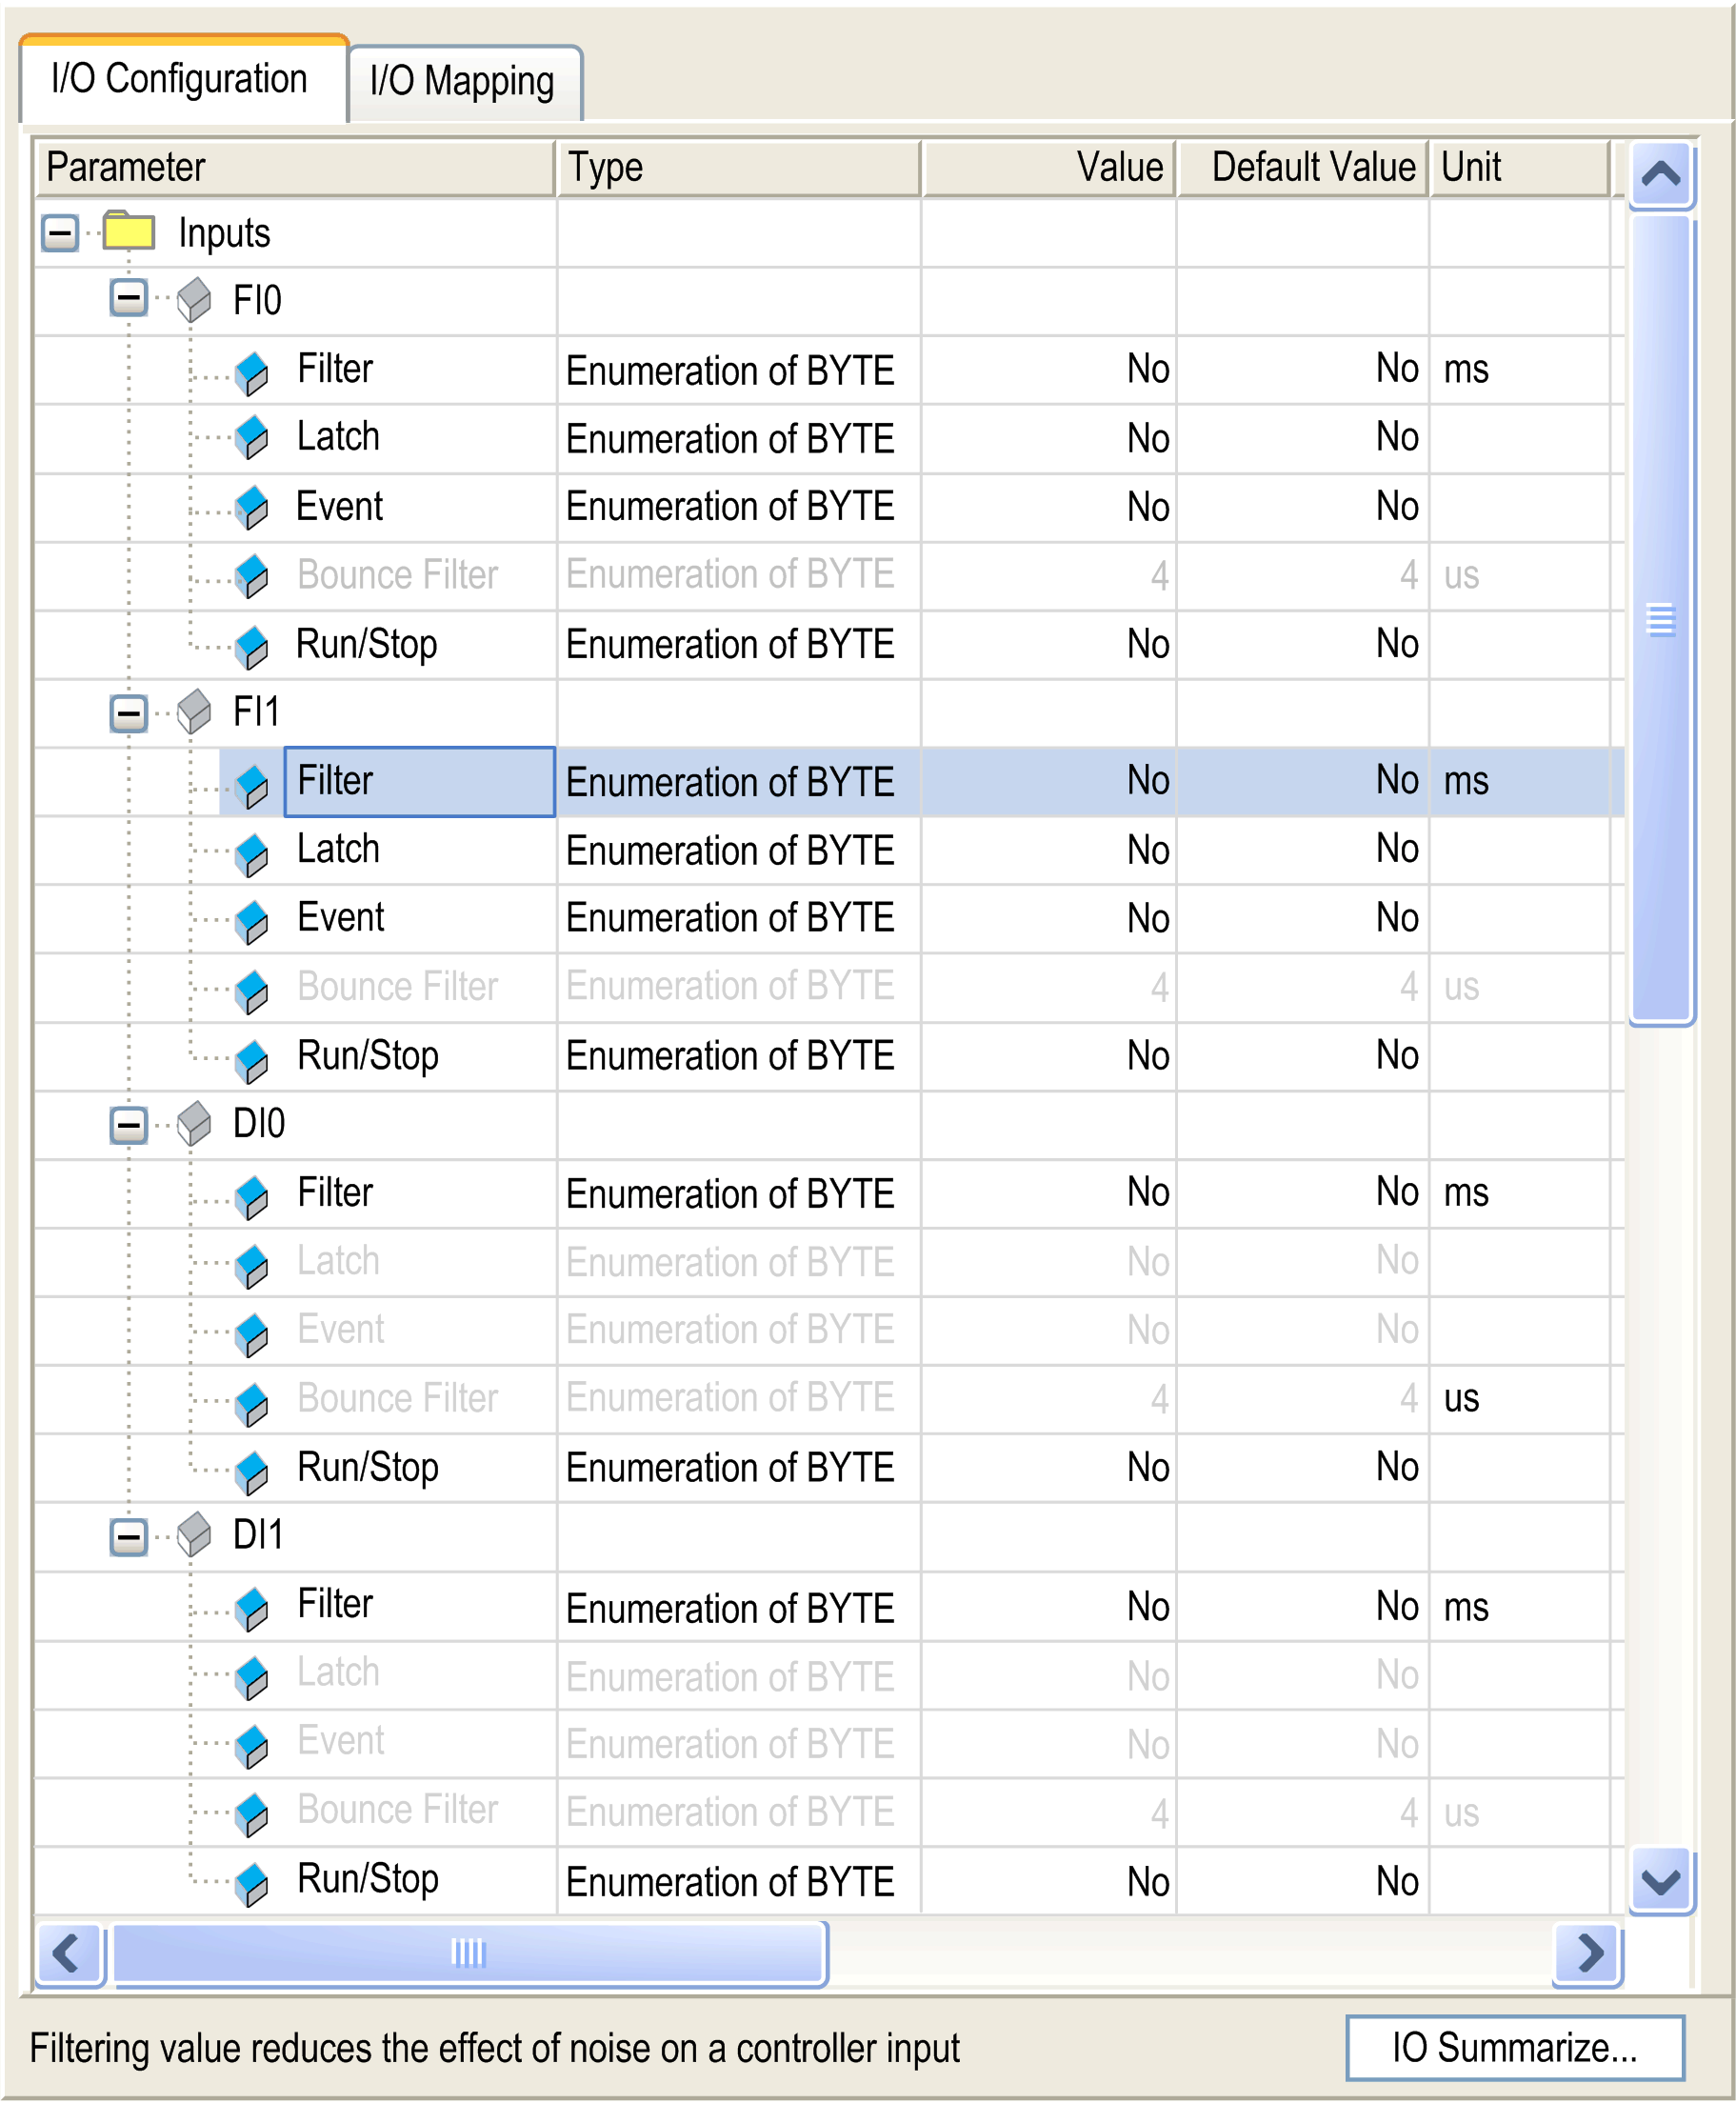
Task: Collapse the Inputs tree node
Action: (60, 234)
